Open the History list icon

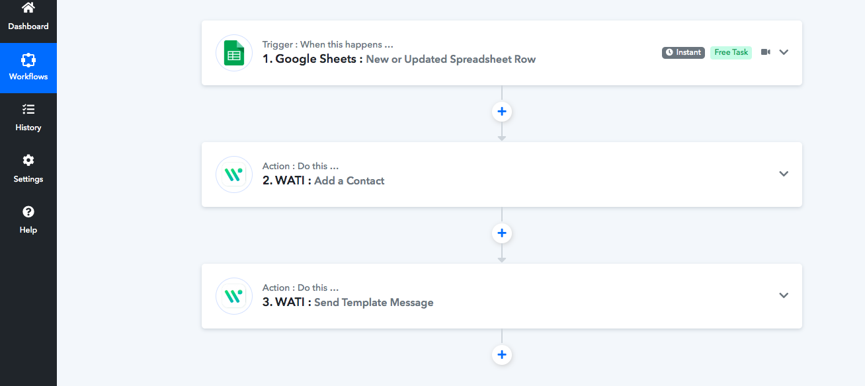tap(28, 110)
